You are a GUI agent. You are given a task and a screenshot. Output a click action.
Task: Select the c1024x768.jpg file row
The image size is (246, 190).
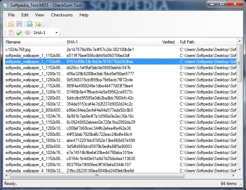pyautogui.click(x=120, y=50)
